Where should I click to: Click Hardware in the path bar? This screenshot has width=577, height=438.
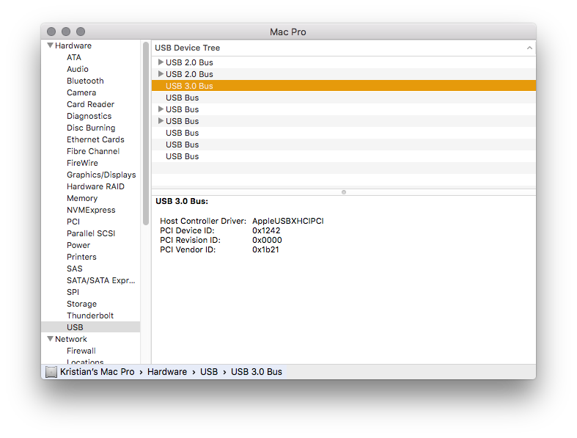click(167, 372)
